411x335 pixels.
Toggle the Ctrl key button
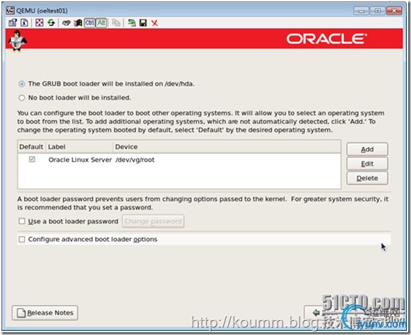89,23
